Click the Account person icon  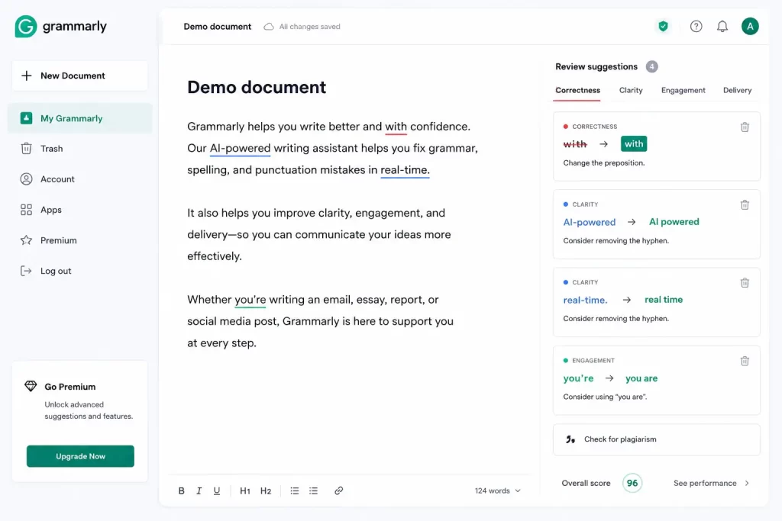(27, 178)
